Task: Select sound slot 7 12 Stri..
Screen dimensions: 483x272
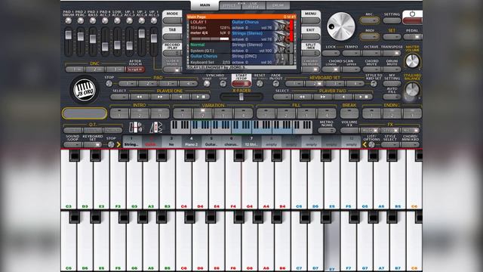Action: click(x=251, y=141)
